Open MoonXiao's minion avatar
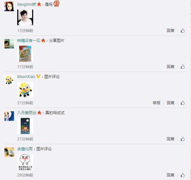The height and width of the screenshot is (180, 191). 9,80
